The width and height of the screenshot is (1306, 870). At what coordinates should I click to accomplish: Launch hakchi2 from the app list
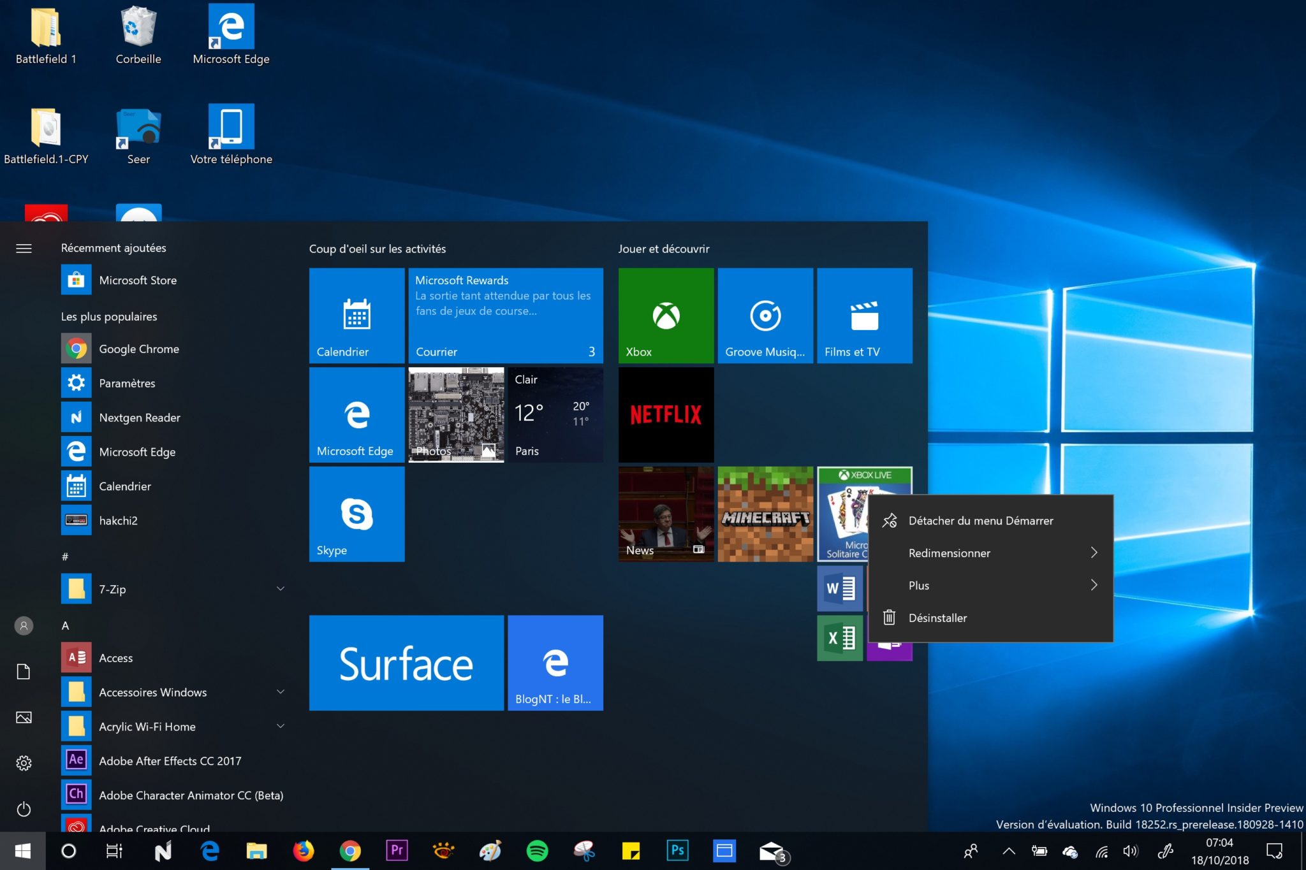pos(173,521)
